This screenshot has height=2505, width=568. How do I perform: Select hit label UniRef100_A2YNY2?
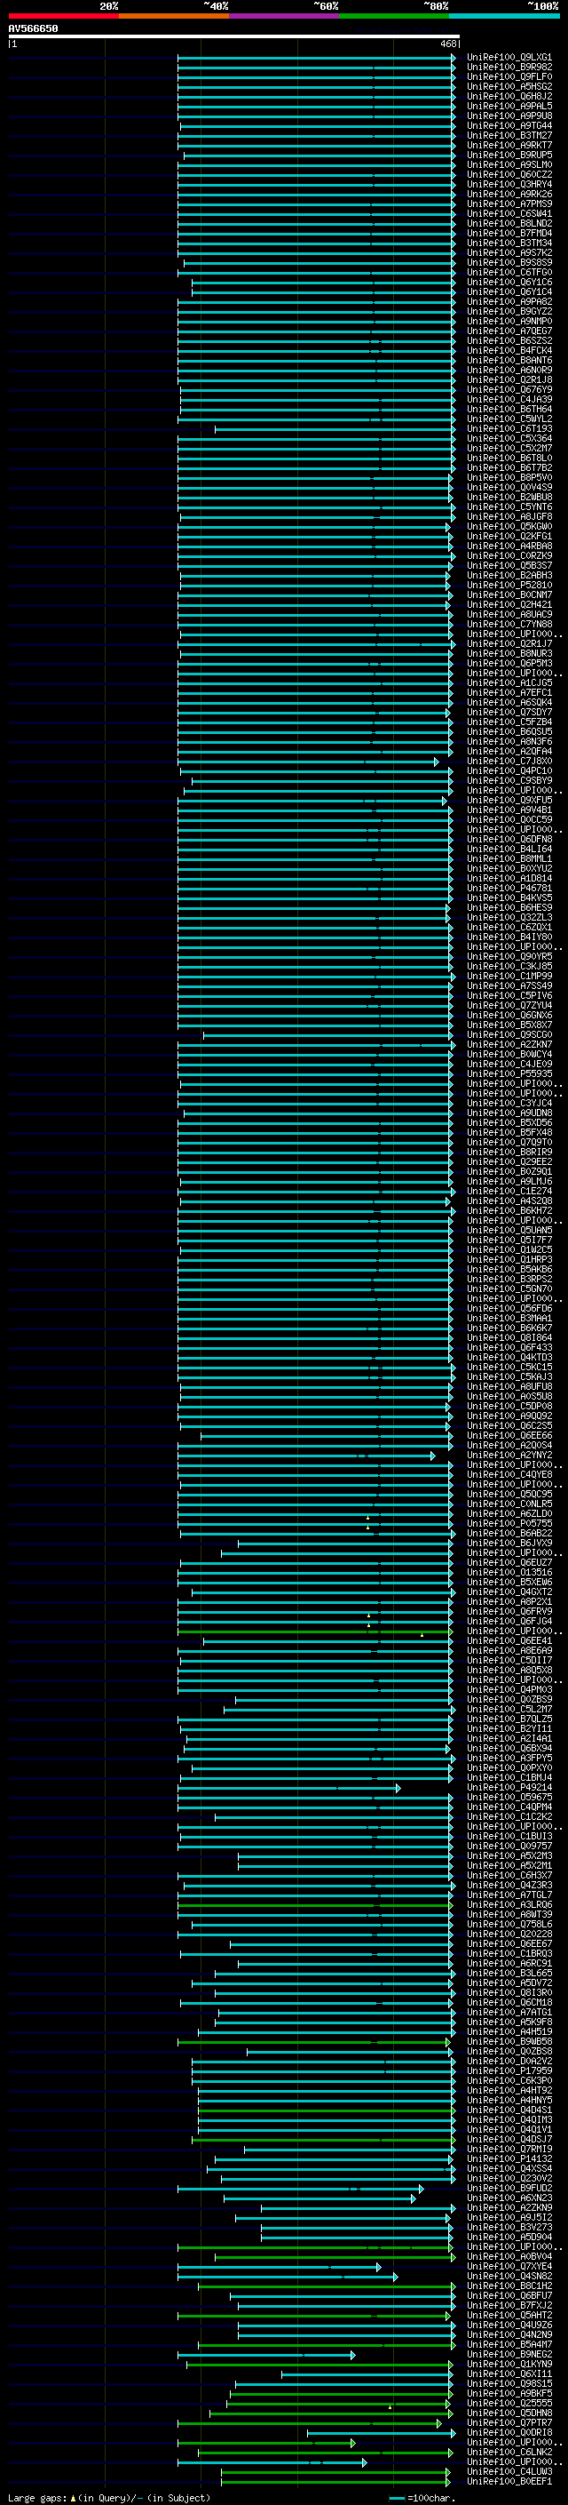pos(509,1455)
